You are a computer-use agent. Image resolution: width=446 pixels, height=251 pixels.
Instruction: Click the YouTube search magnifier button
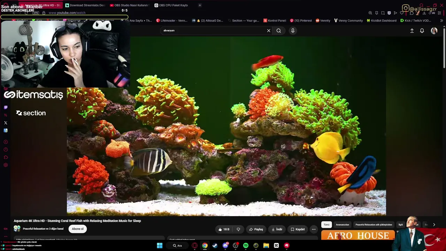pos(279,31)
